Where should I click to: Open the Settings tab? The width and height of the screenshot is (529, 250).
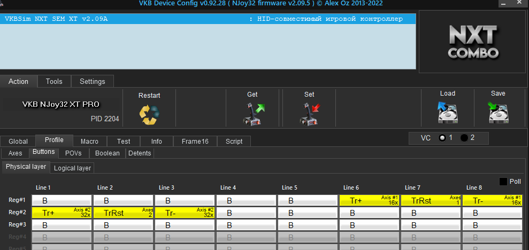(93, 82)
